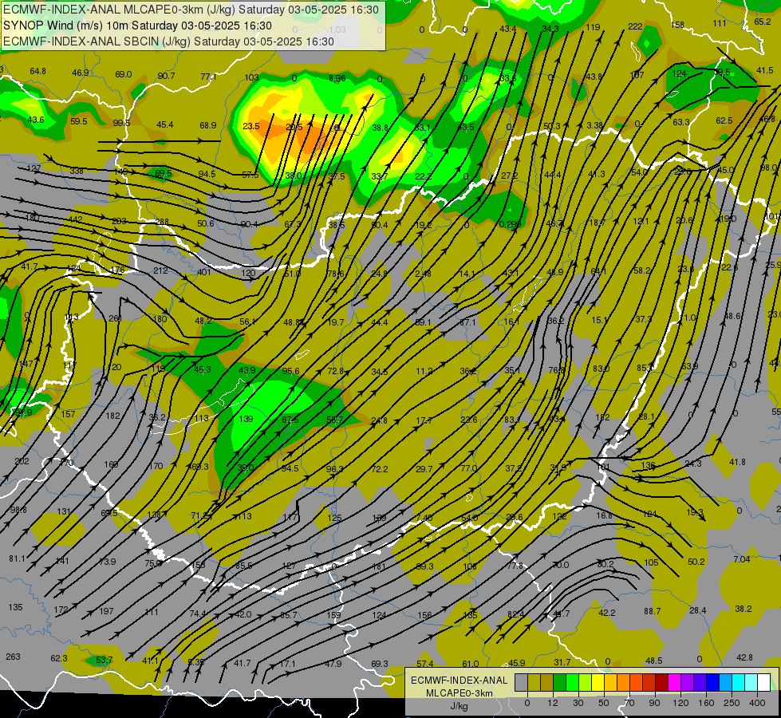The image size is (781, 718).
Task: Click the map value '65.2'
Action: click(763, 22)
